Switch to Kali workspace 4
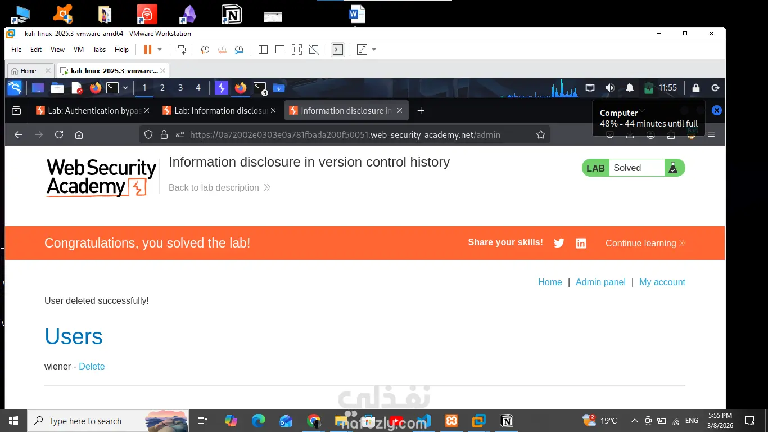Viewport: 768px width, 432px height. pyautogui.click(x=198, y=88)
